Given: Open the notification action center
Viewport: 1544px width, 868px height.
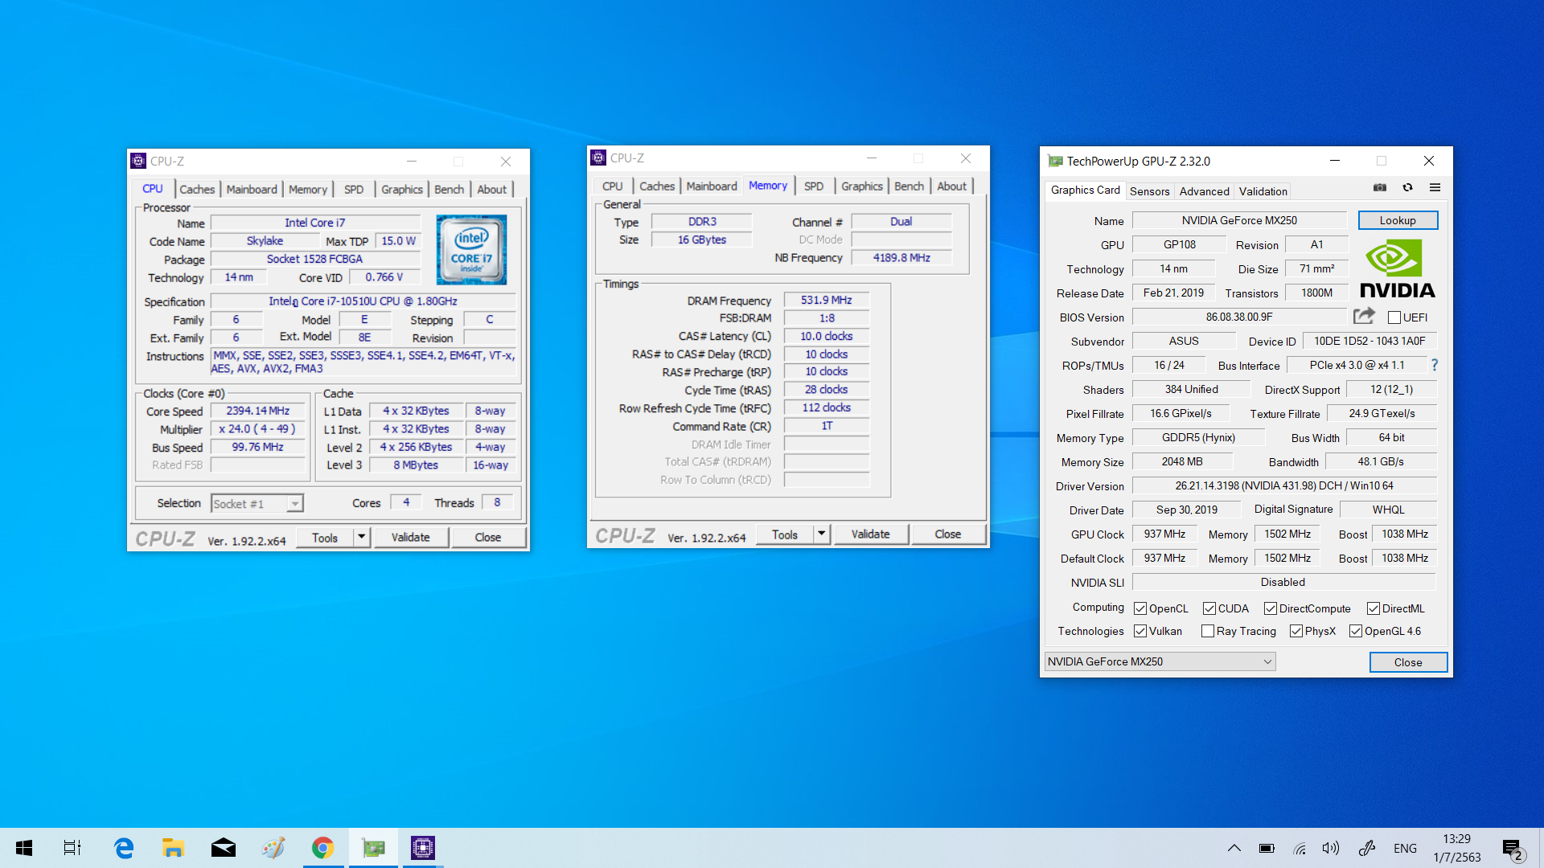Looking at the screenshot, I should 1512,849.
